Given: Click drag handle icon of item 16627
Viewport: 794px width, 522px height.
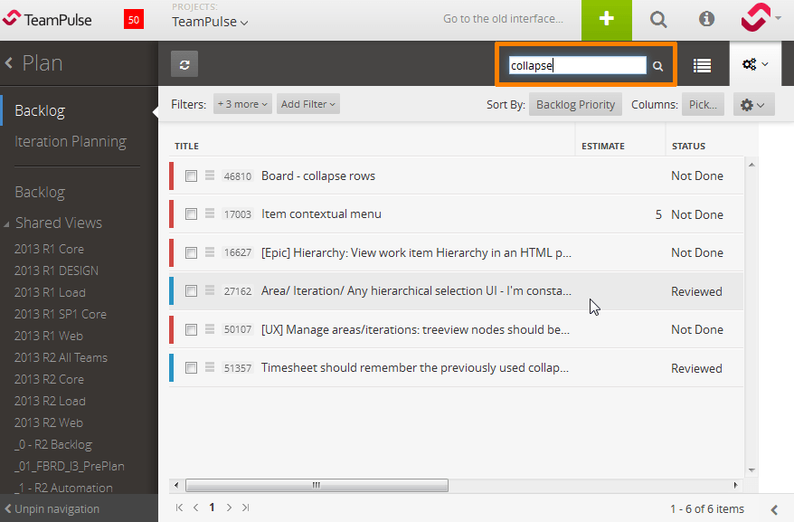Looking at the screenshot, I should (x=210, y=252).
